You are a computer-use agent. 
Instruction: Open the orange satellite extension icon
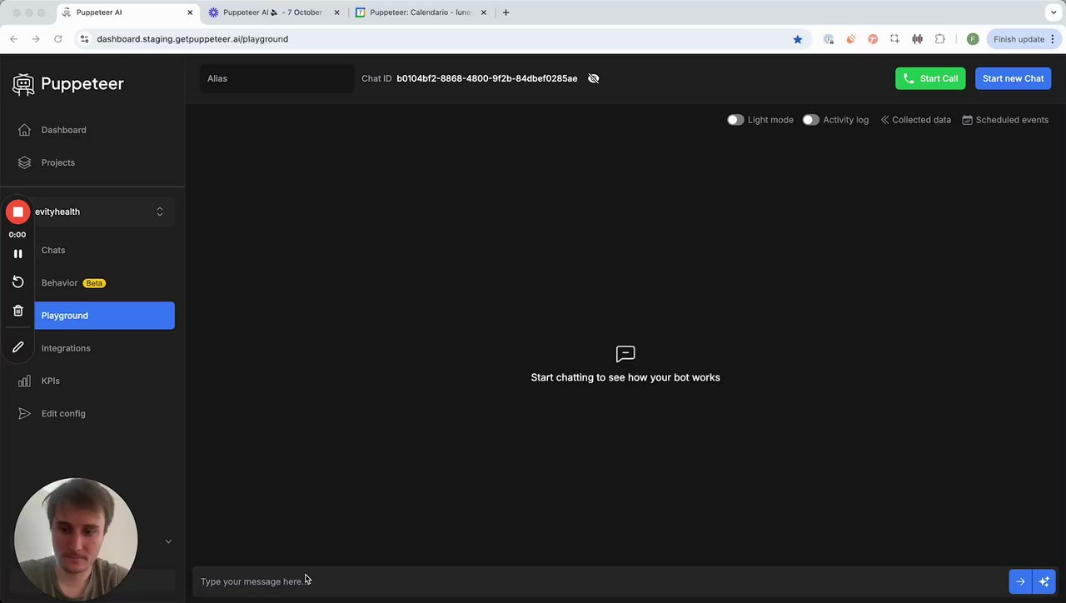[x=851, y=39]
